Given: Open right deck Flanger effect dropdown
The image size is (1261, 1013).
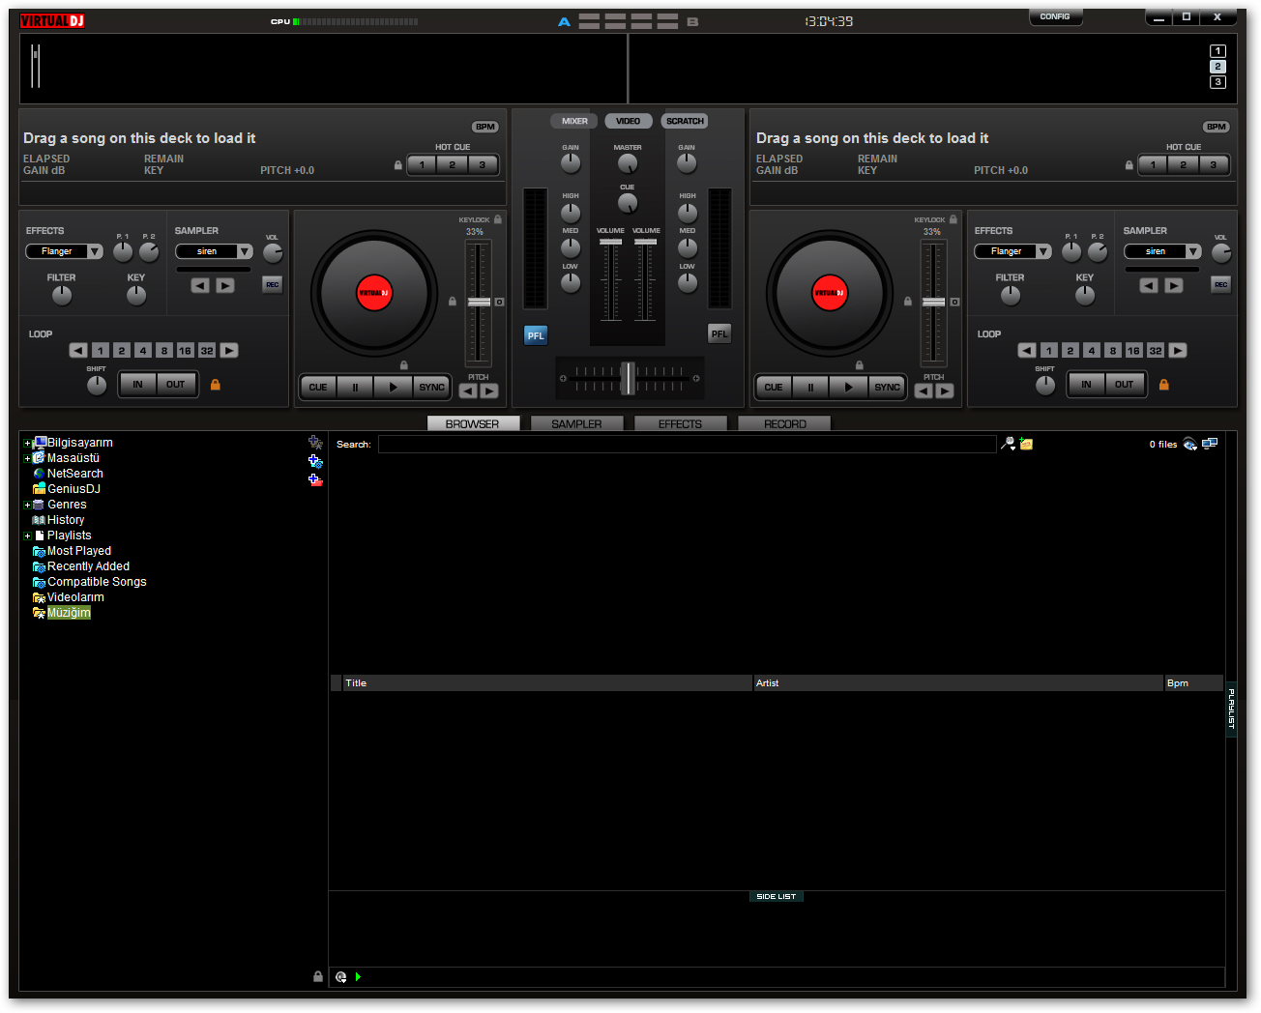Looking at the screenshot, I should [x=1012, y=251].
